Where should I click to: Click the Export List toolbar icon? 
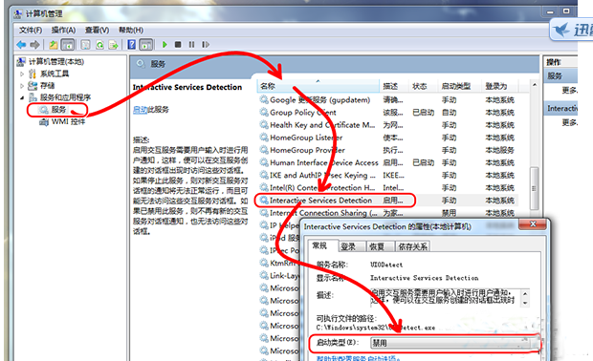click(x=114, y=45)
